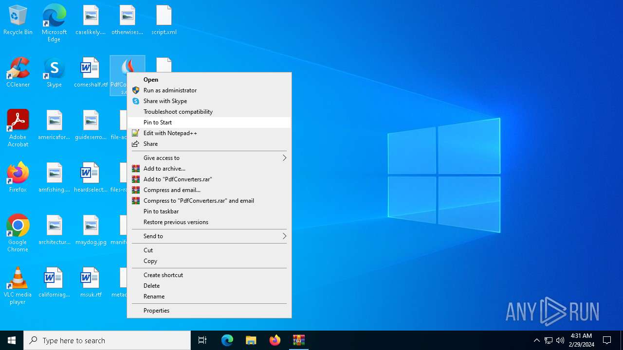Choose Compress to "PdfConverters.rar" and email

[x=209, y=201]
